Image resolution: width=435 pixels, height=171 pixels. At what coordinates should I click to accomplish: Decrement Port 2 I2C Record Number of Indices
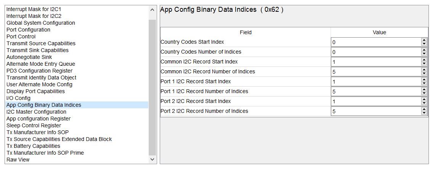tap(424, 113)
